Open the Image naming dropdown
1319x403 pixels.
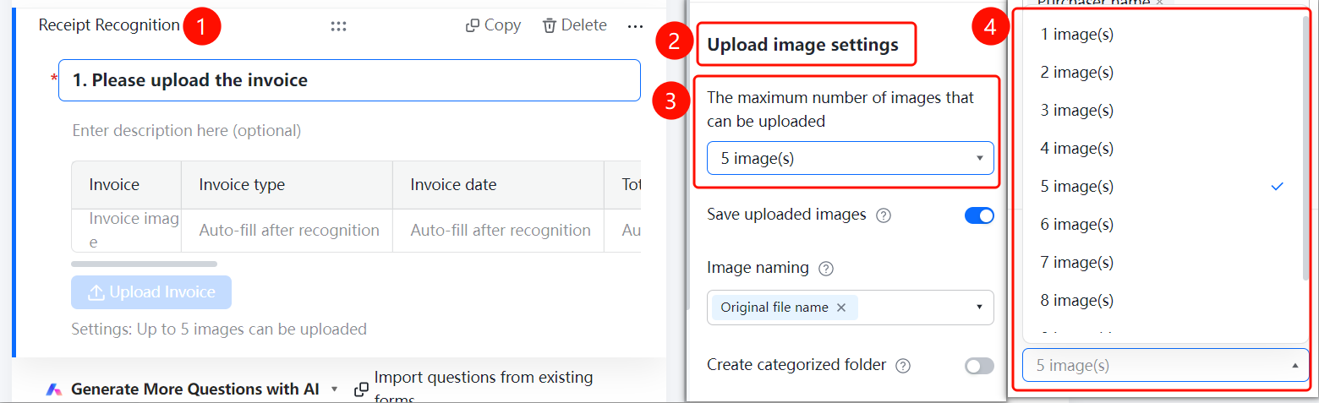851,308
